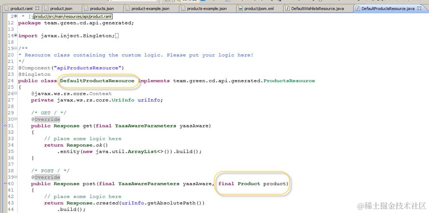Click Response.ok() on line 34
The width and height of the screenshot is (429, 213).
click(x=87, y=145)
